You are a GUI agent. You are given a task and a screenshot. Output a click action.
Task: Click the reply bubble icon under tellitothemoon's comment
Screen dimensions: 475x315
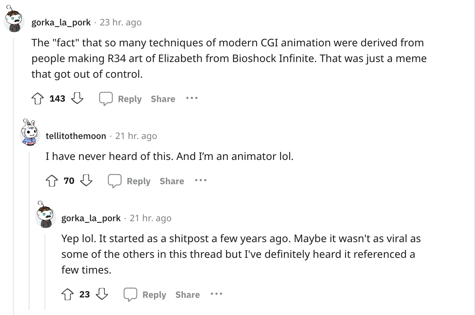[115, 181]
